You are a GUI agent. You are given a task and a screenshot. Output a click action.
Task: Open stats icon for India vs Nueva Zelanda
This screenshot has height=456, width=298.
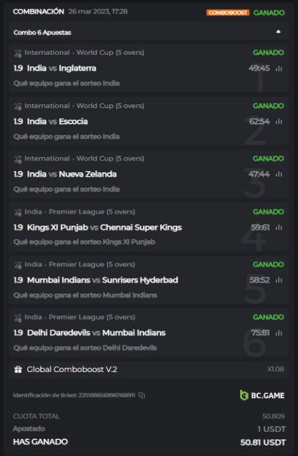(x=279, y=174)
